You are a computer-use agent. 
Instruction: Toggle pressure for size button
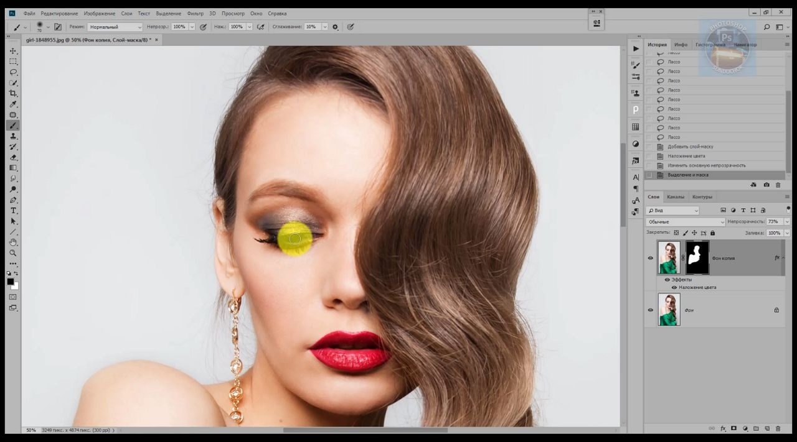351,27
